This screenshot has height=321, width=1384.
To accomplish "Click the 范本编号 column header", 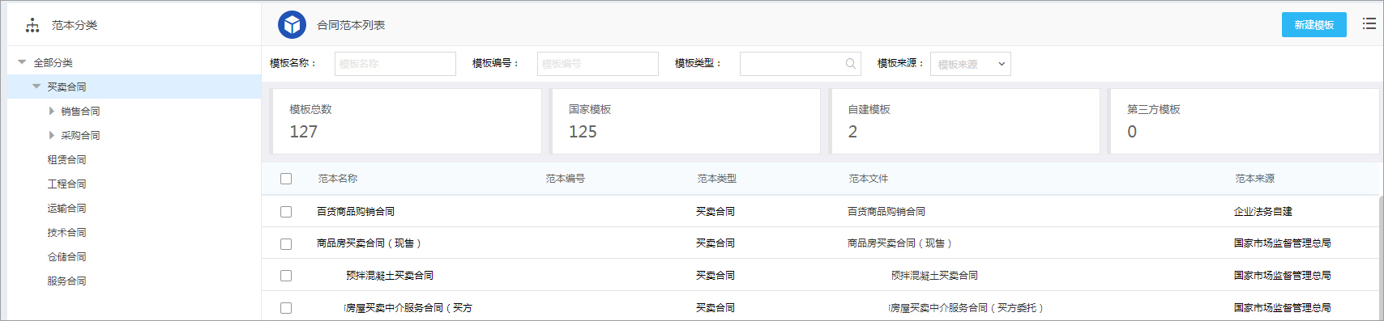I will pyautogui.click(x=566, y=179).
